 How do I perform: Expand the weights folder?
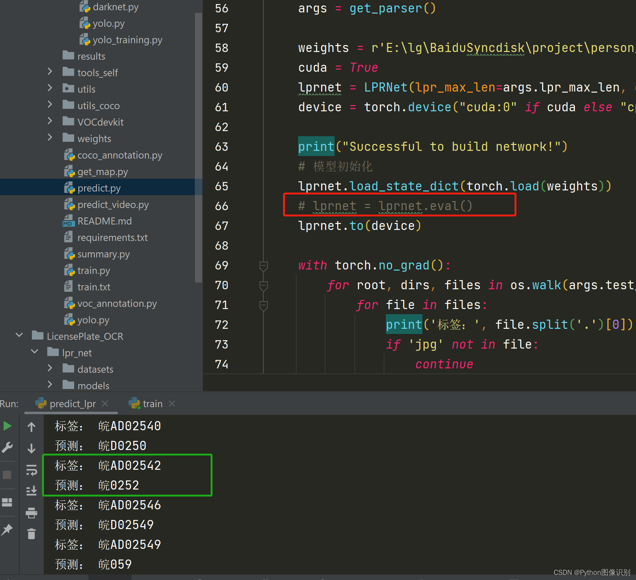(50, 137)
